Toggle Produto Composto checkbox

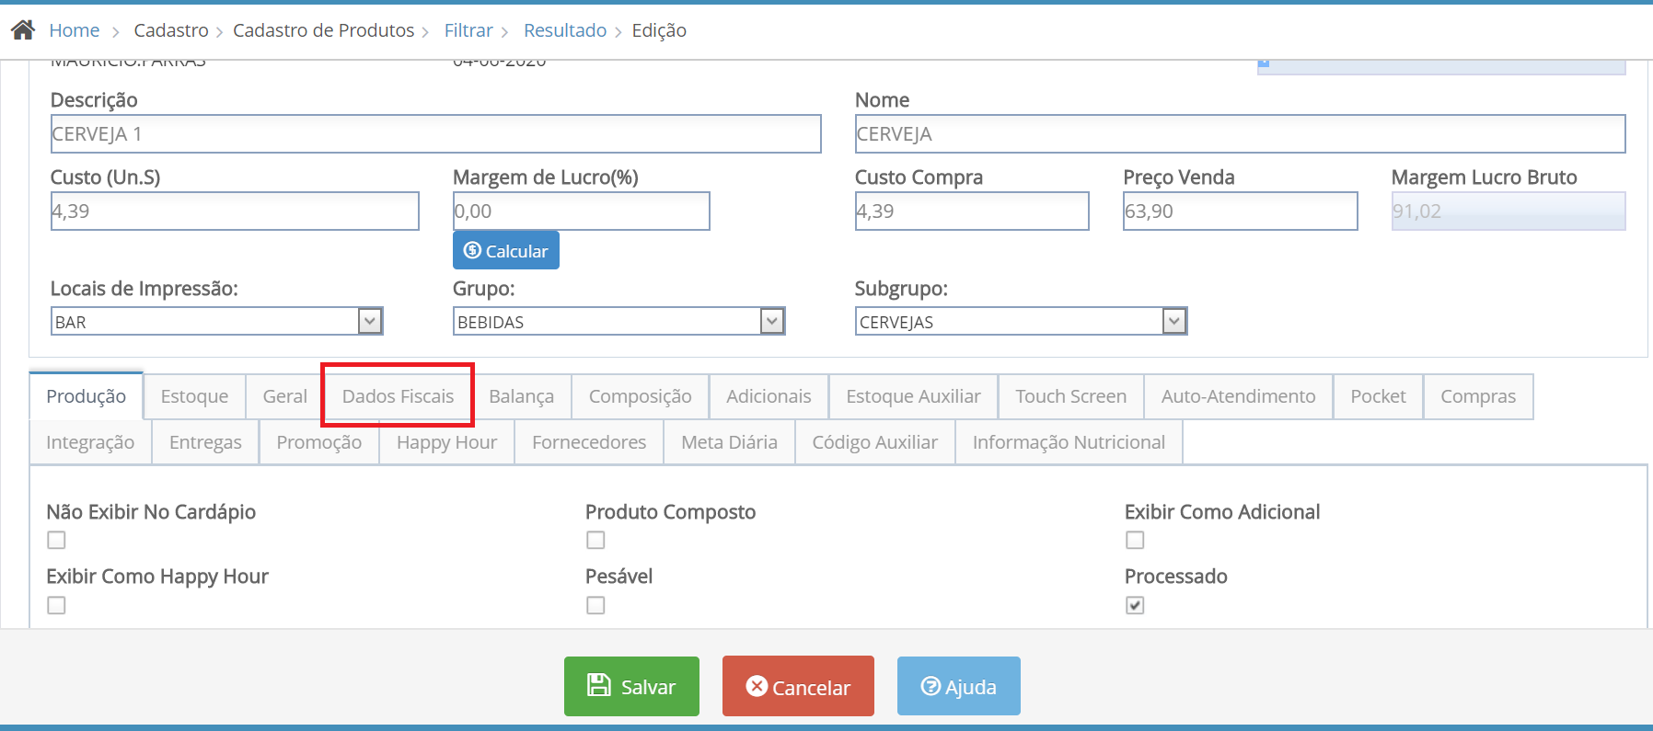(595, 540)
